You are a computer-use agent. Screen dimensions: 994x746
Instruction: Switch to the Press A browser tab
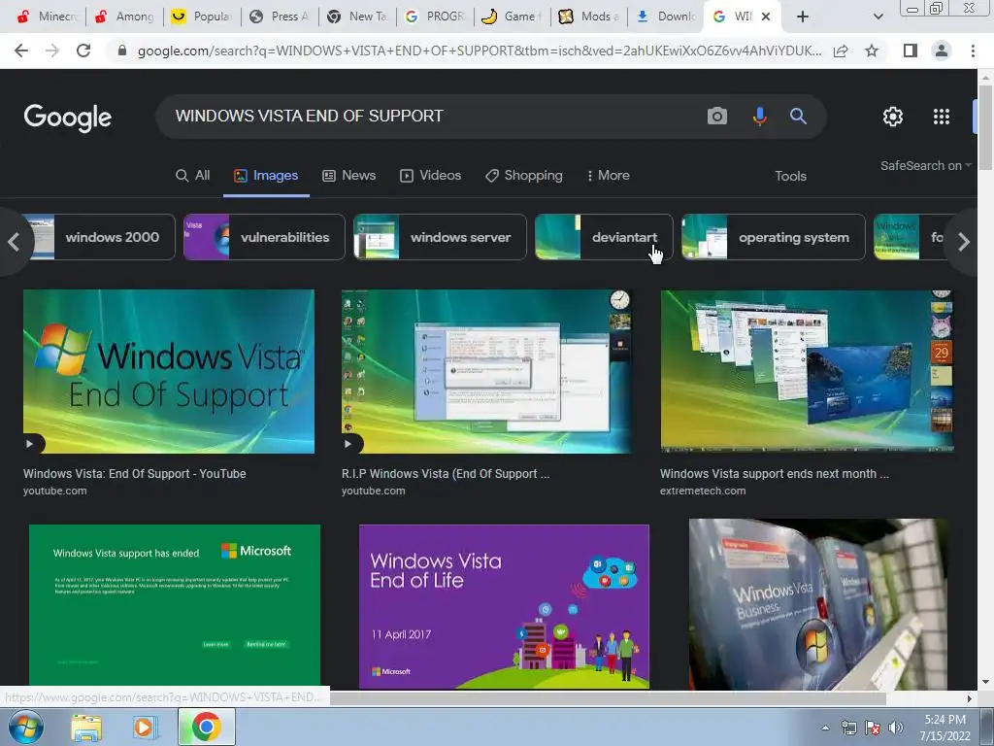(x=279, y=17)
